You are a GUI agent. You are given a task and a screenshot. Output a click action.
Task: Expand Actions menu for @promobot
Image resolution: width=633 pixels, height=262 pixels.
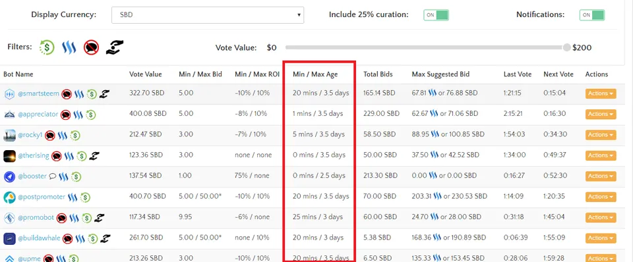point(601,217)
